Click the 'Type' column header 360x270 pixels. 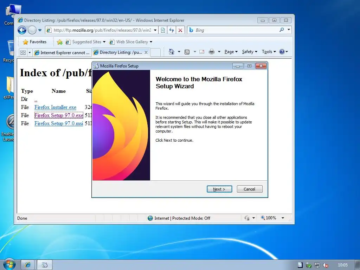(27, 91)
